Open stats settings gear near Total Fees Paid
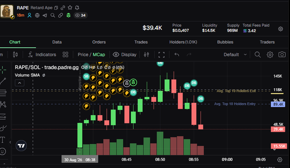Screen dimensions: 290x168 281,29
